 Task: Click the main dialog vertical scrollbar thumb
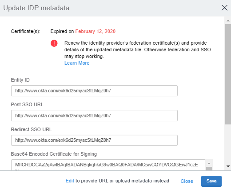(x=228, y=74)
